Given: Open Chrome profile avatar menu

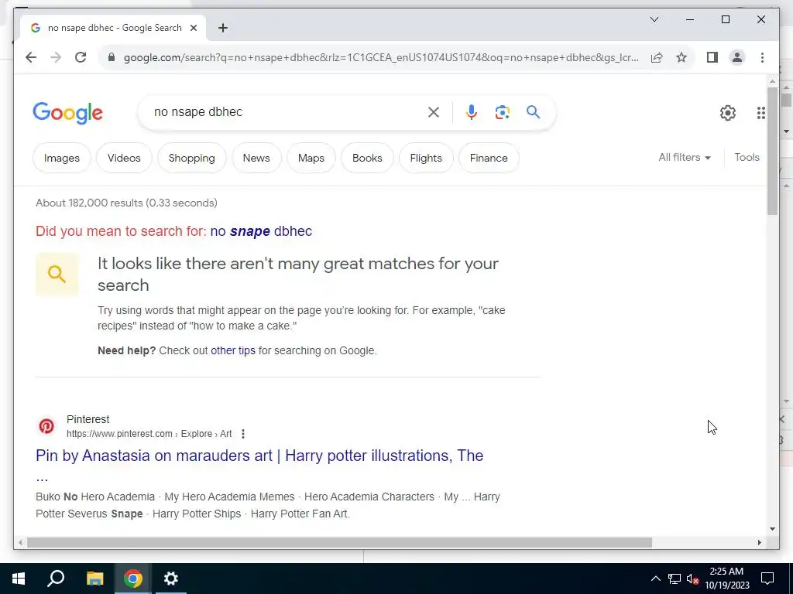Looking at the screenshot, I should click(x=737, y=57).
